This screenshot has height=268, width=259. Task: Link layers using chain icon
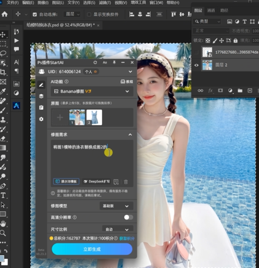pos(201,91)
